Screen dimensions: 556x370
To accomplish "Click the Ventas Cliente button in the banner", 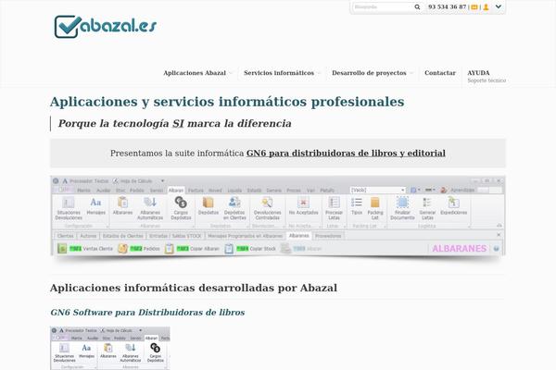I will click(x=85, y=249).
